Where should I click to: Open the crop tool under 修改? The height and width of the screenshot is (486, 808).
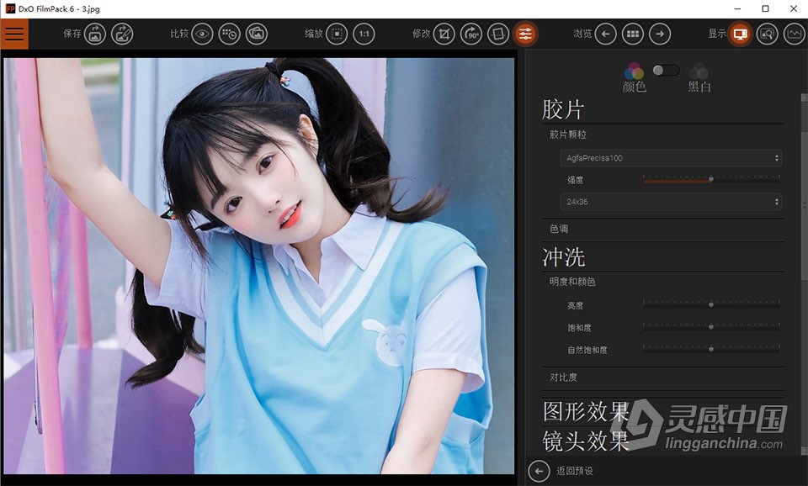(444, 34)
